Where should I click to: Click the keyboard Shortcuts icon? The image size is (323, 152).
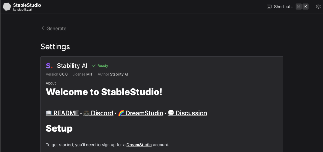269,7
